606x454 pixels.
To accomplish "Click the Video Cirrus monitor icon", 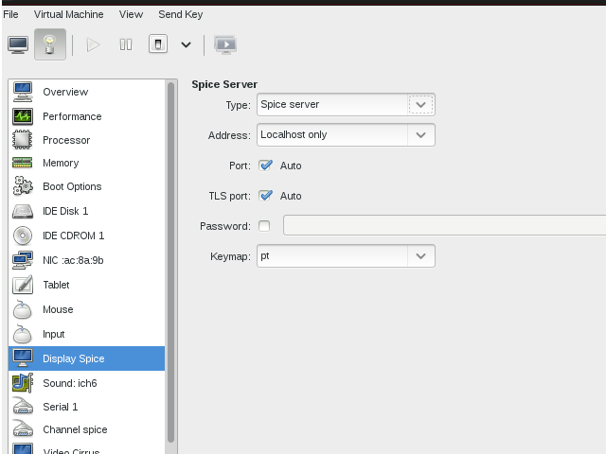I will coord(23,448).
